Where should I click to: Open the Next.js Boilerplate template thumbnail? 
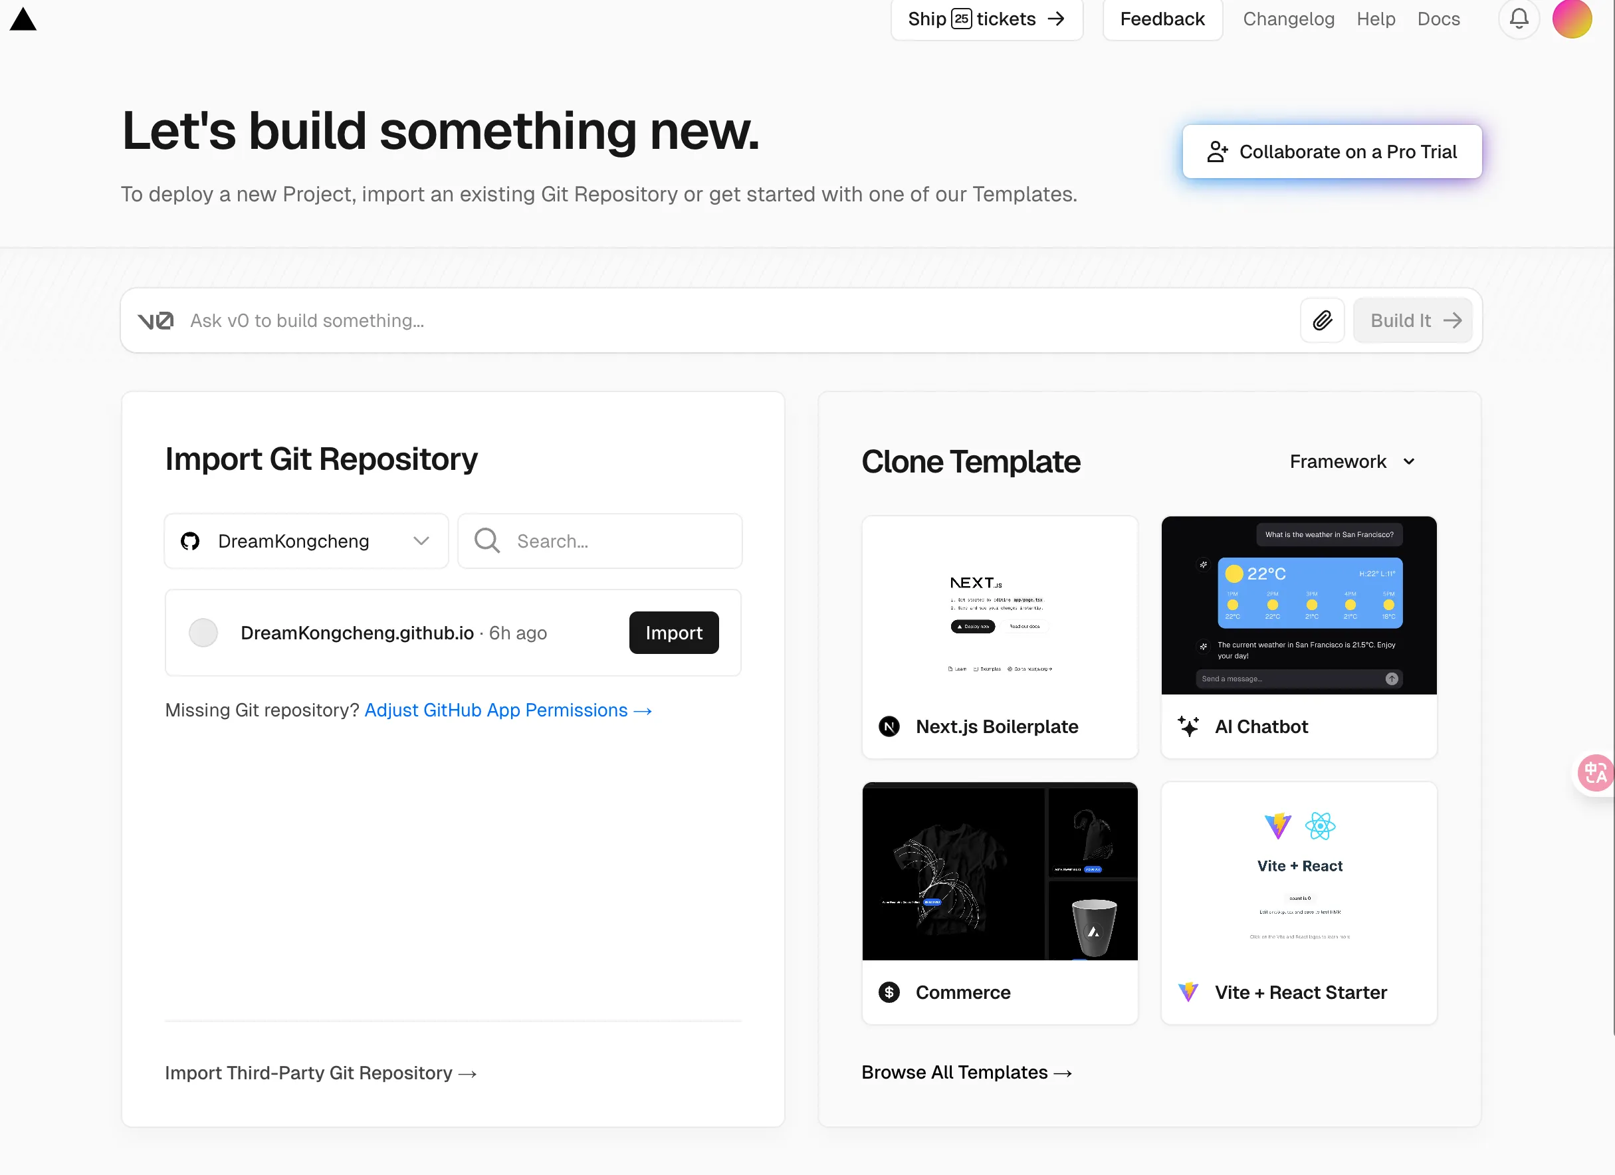(1000, 605)
